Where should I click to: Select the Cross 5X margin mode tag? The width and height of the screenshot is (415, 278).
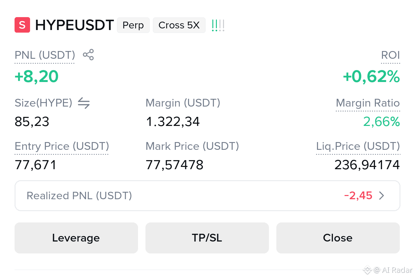tap(179, 25)
